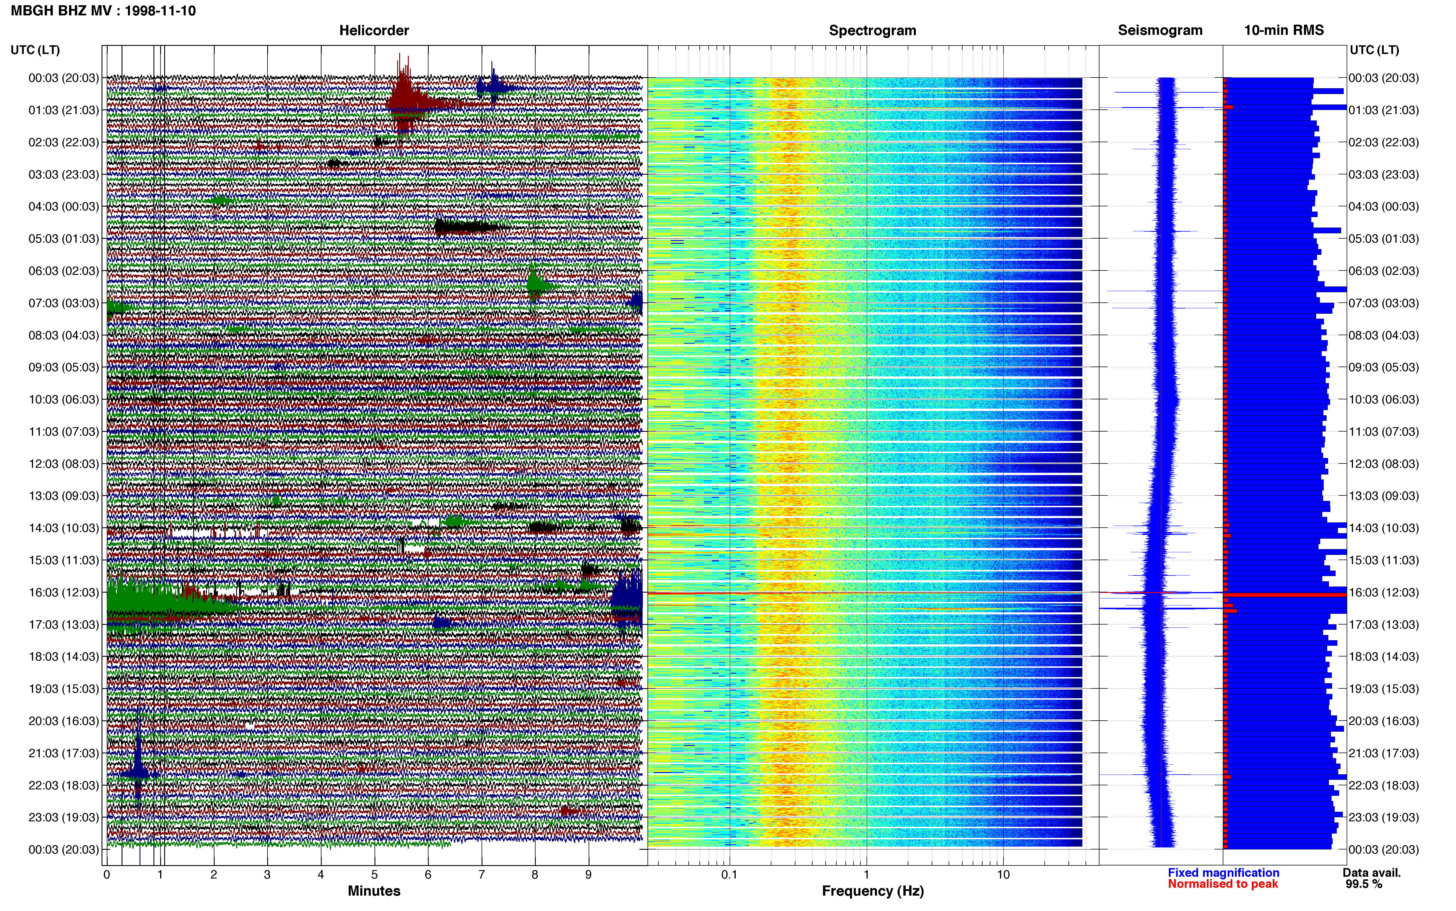Click the title 'MBGH BHZ MV : 1998-11-10'
This screenshot has width=1456, height=911.
click(x=103, y=11)
